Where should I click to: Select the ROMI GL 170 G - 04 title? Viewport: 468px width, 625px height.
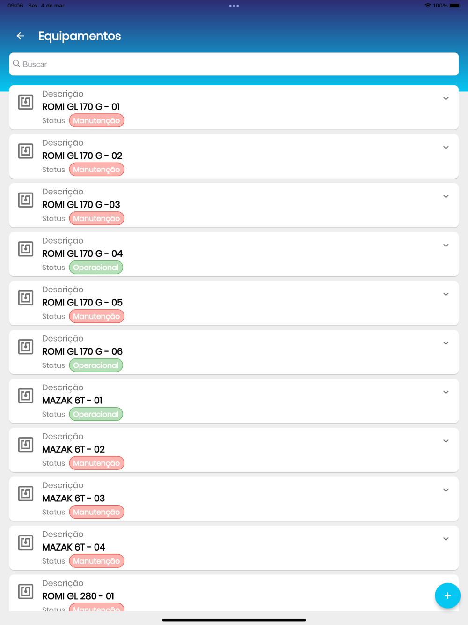[x=82, y=253]
